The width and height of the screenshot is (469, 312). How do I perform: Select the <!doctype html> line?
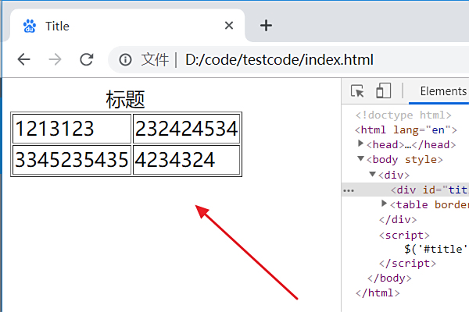point(403,115)
